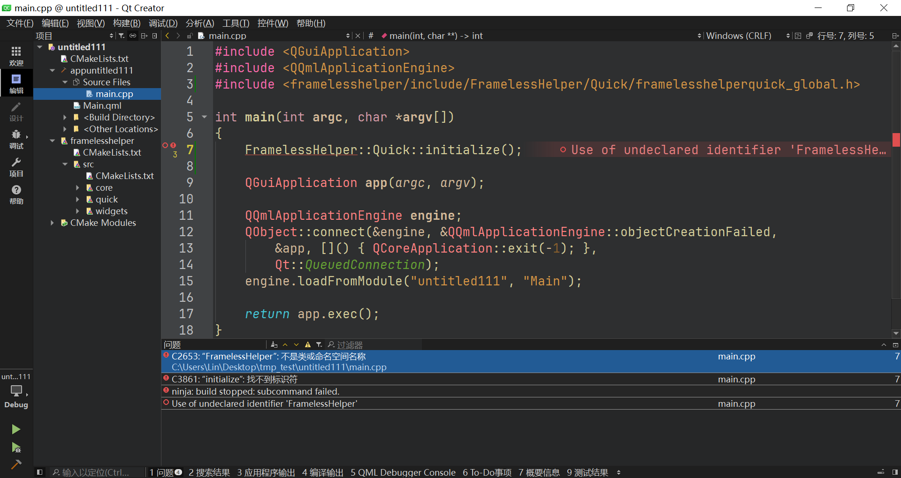Click the error marker on line 7 gutter

[173, 145]
